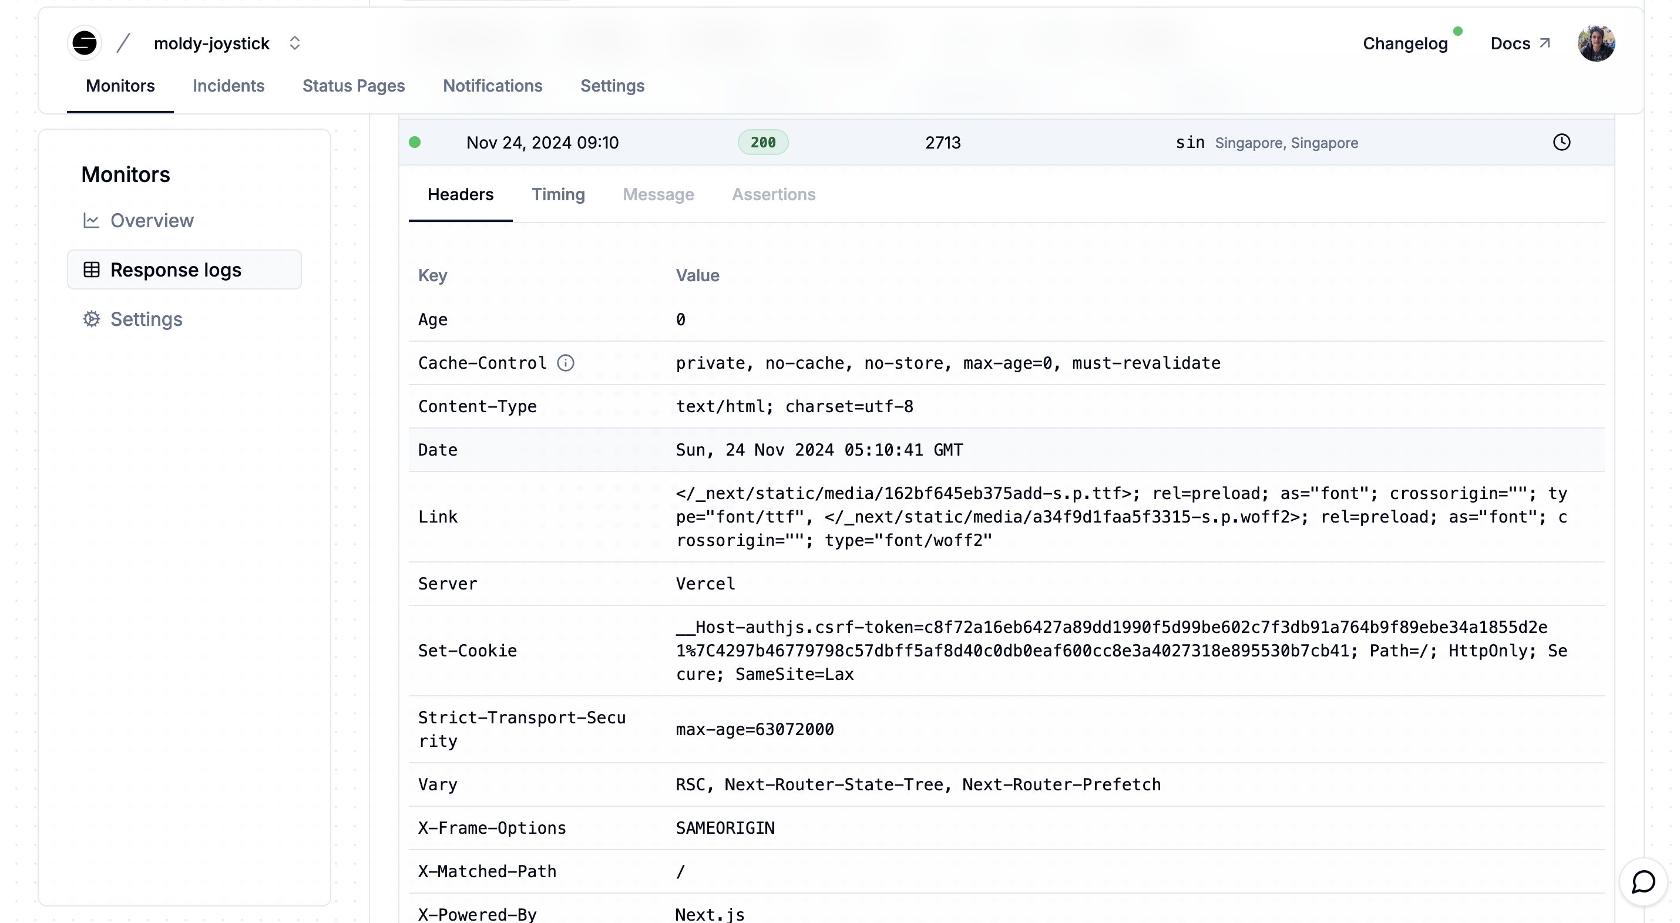Click the clock icon on the log entry
Viewport: 1680px width, 923px height.
(x=1561, y=142)
